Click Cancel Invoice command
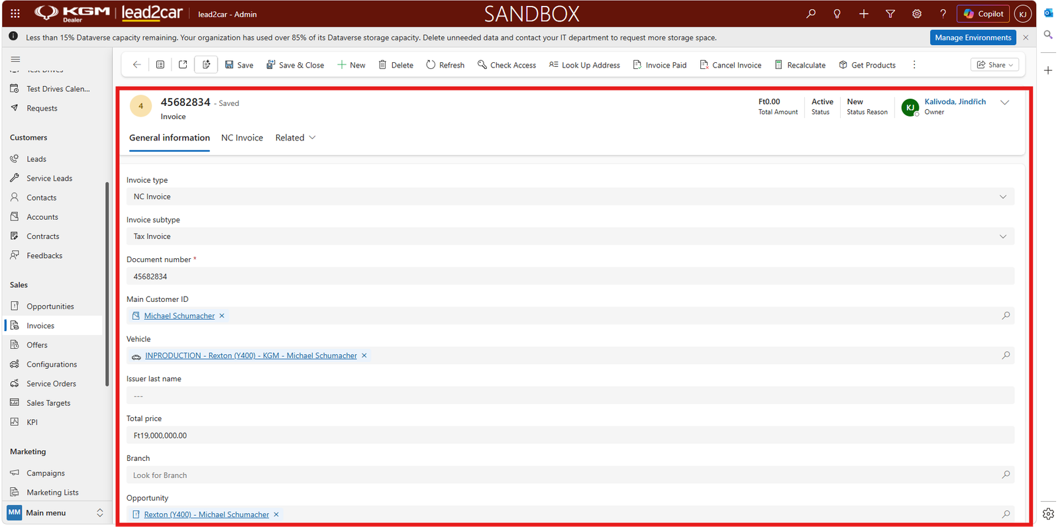This screenshot has width=1060, height=527. coord(730,65)
